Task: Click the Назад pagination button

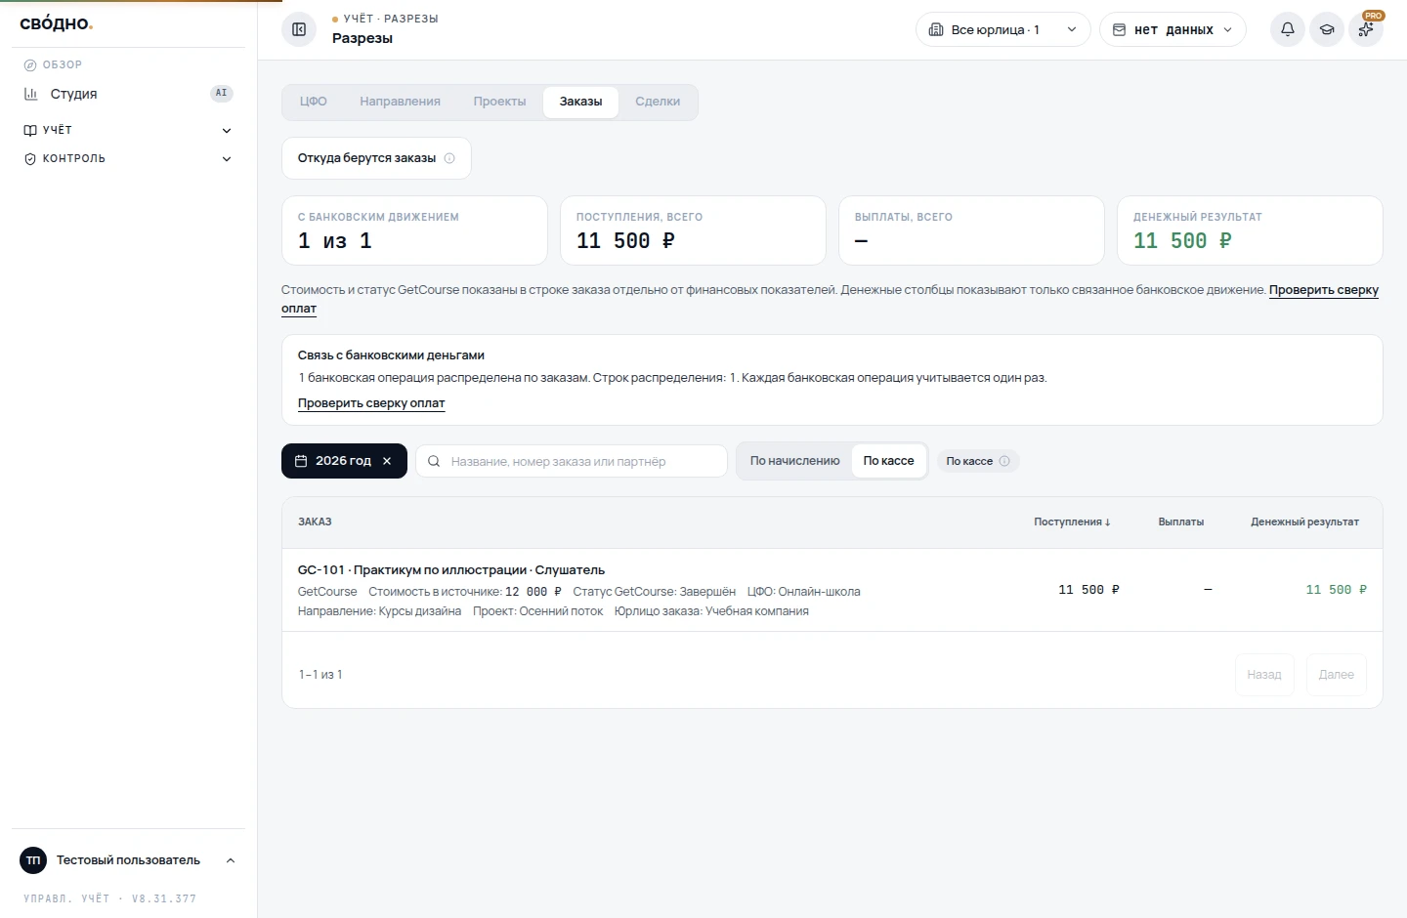Action: tap(1264, 675)
